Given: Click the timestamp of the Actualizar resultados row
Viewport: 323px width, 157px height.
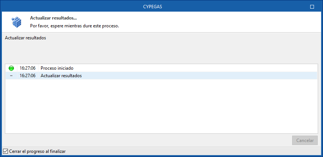Looking at the screenshot, I should tap(27, 76).
